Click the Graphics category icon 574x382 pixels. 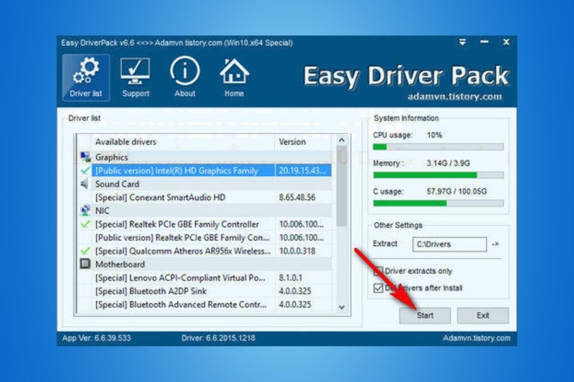85,157
